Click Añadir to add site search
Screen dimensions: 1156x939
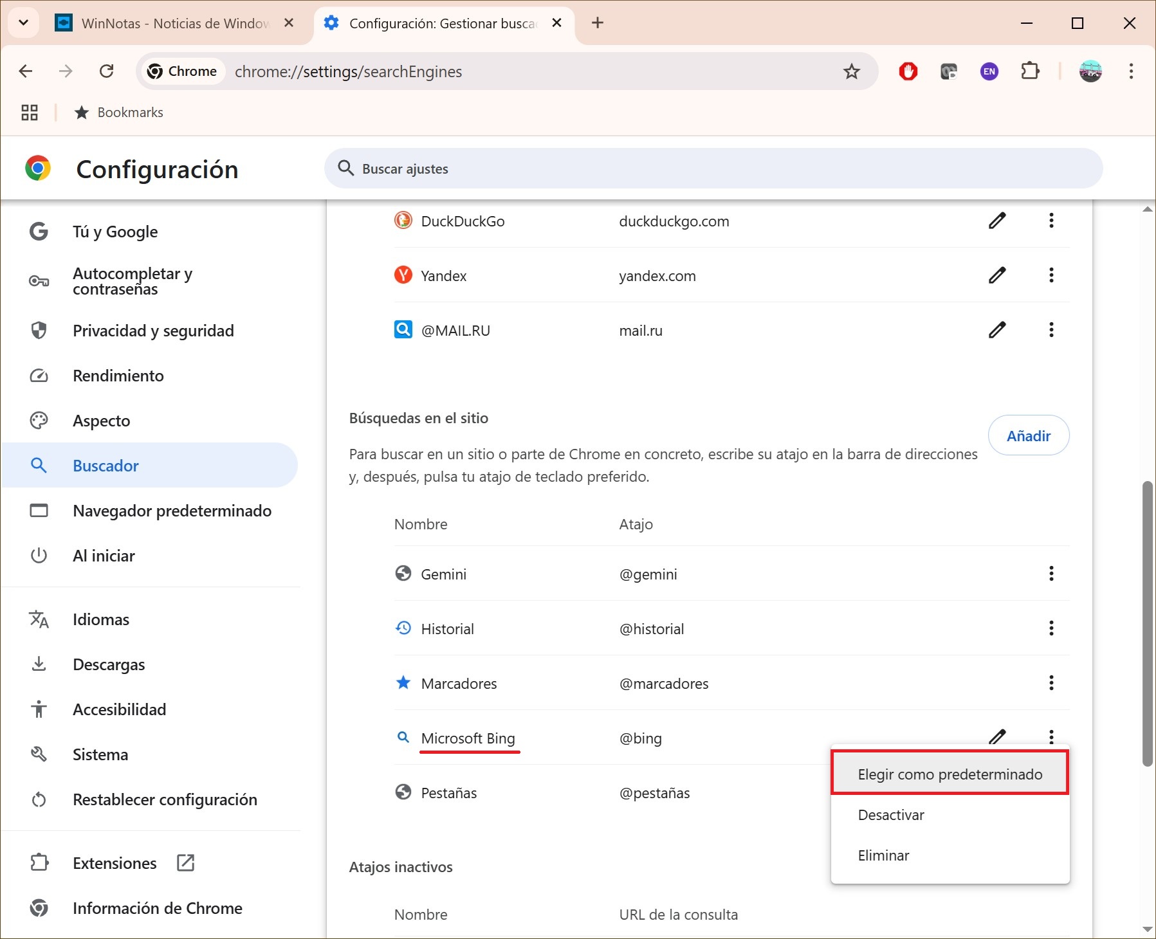point(1029,435)
